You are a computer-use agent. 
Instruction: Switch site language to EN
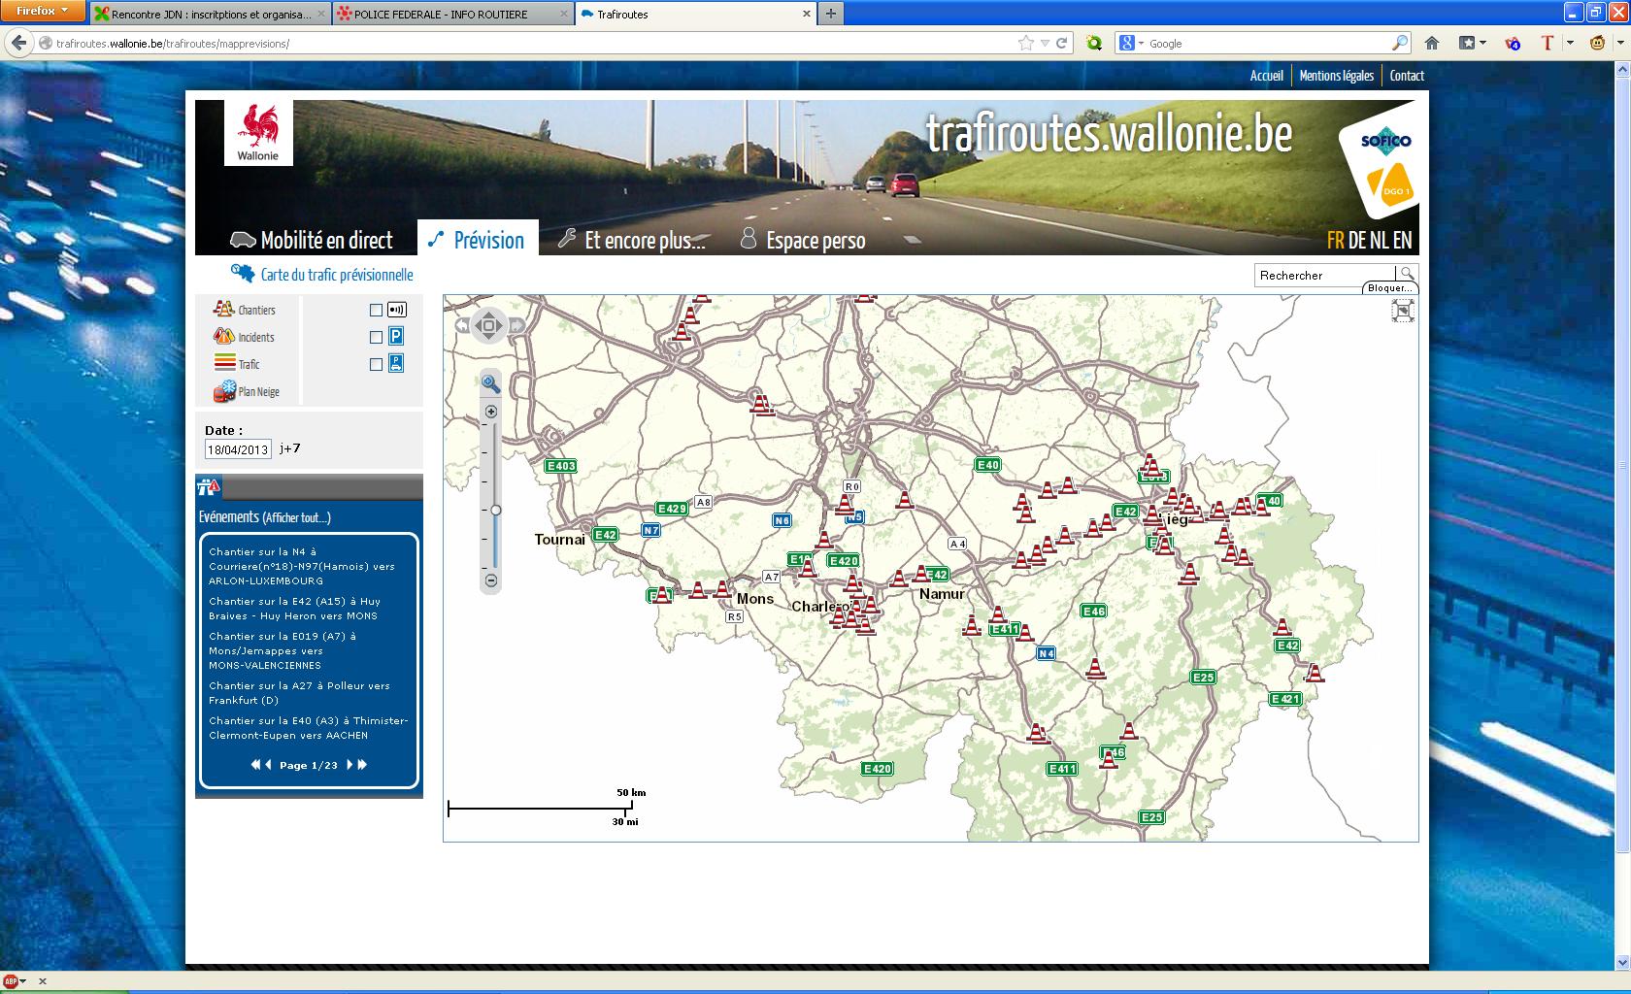[1402, 240]
